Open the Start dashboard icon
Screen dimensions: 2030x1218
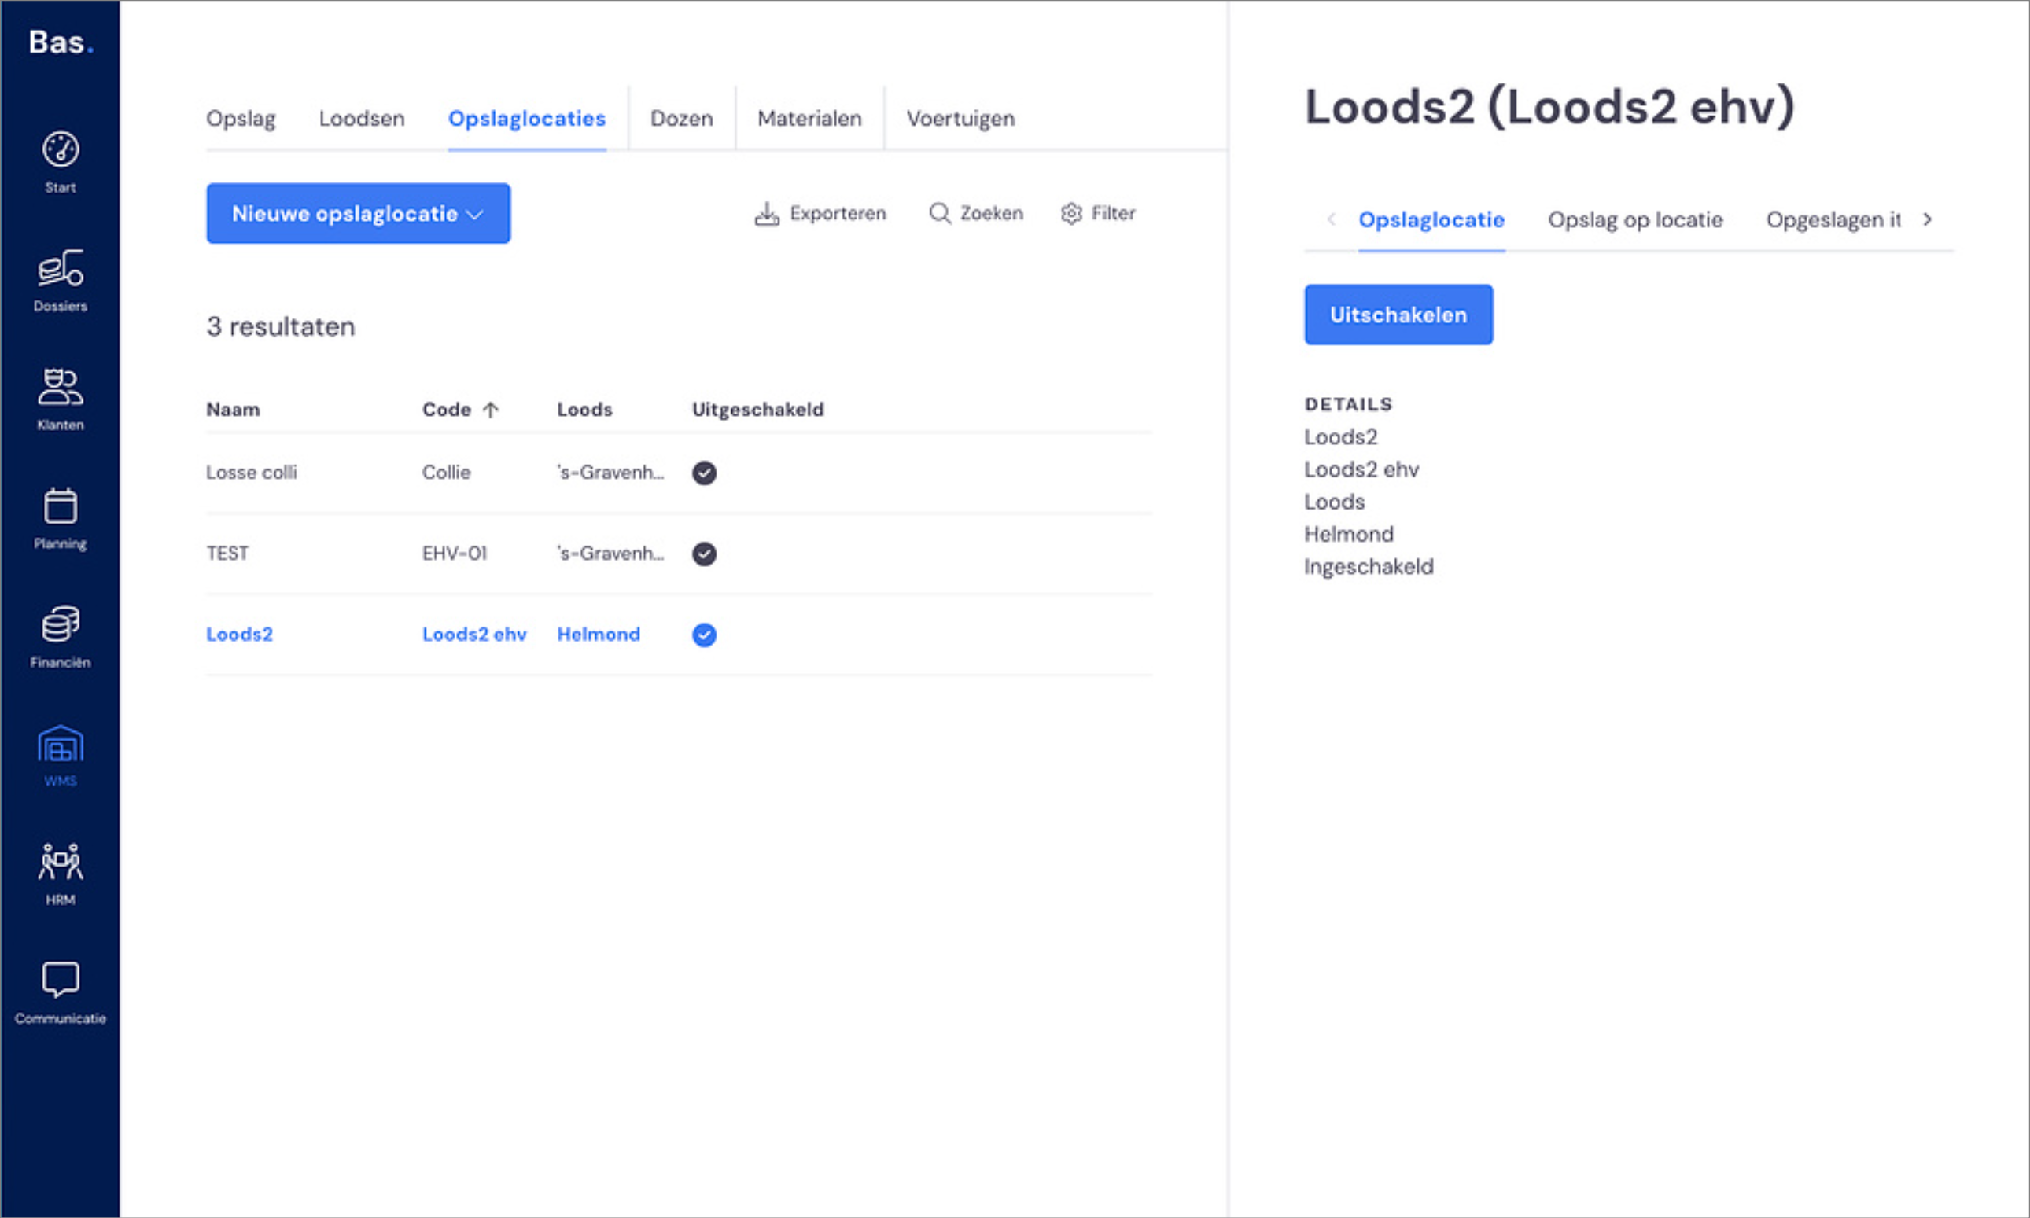[x=60, y=149]
